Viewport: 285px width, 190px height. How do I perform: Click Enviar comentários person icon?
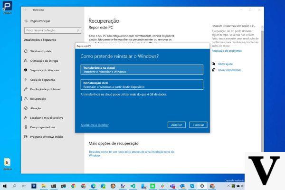pyautogui.click(x=213, y=70)
